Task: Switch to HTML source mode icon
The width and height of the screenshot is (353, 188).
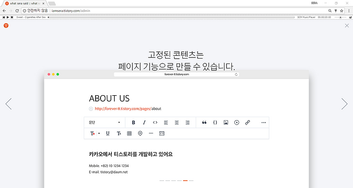Action: point(162,133)
